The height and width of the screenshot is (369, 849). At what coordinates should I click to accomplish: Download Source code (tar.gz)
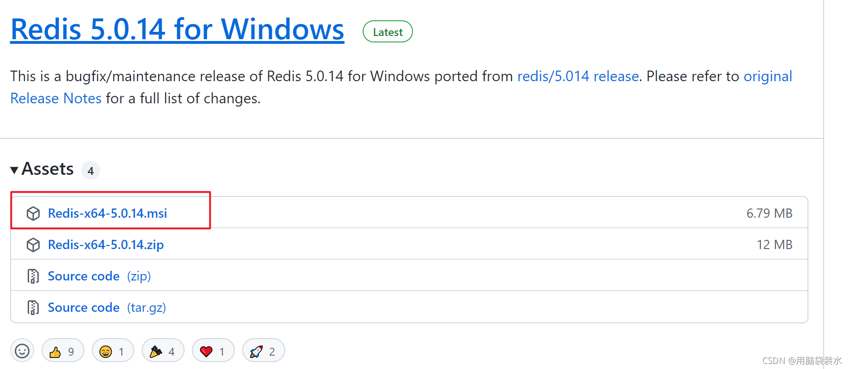(x=107, y=308)
